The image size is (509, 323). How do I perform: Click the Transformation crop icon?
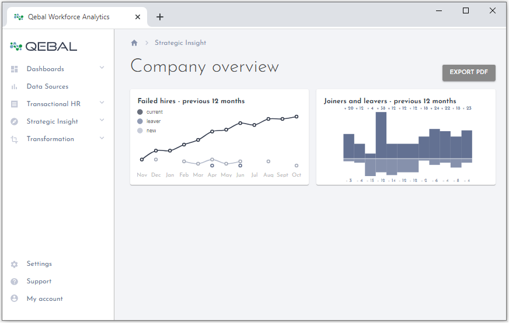pos(14,139)
